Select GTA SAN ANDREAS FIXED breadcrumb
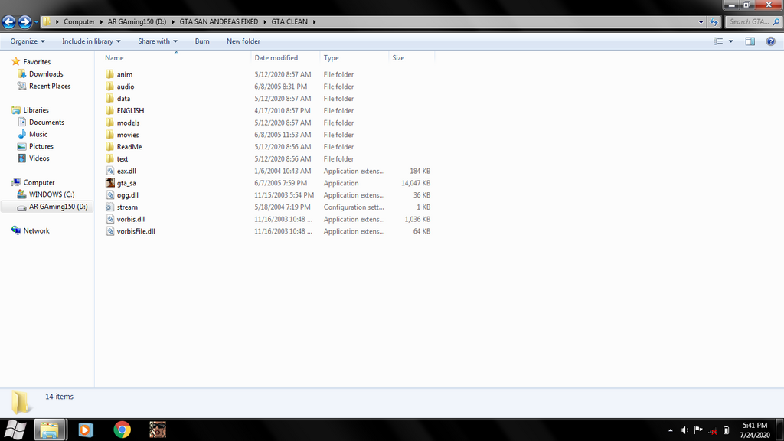The width and height of the screenshot is (784, 441). click(219, 21)
